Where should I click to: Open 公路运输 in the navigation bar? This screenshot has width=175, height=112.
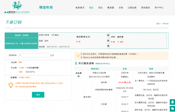pos(132,8)
